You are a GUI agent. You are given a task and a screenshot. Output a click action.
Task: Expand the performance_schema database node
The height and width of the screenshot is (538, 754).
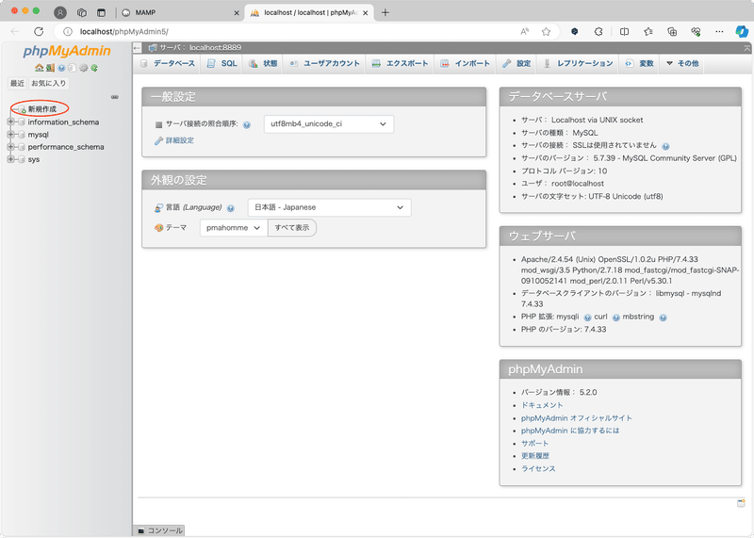tap(10, 147)
